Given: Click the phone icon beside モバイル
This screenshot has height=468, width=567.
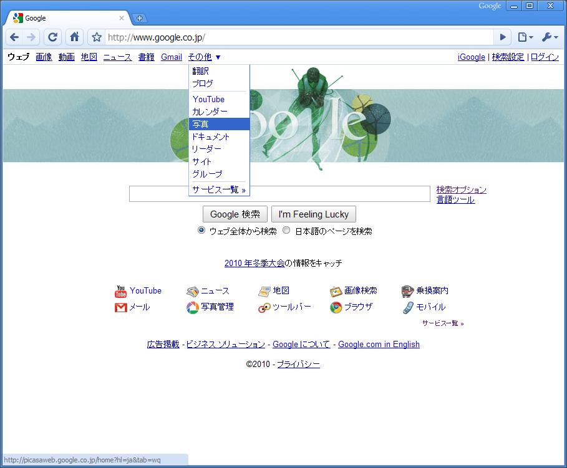Looking at the screenshot, I should click(x=409, y=308).
